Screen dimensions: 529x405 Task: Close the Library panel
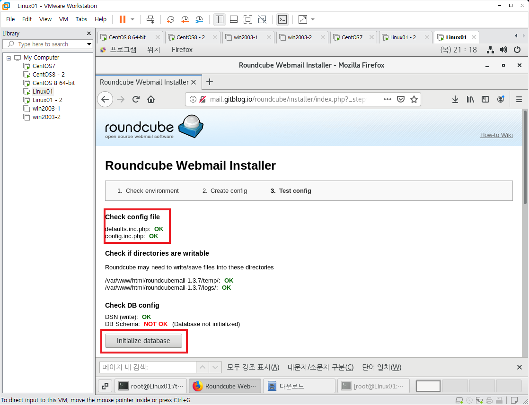click(89, 34)
